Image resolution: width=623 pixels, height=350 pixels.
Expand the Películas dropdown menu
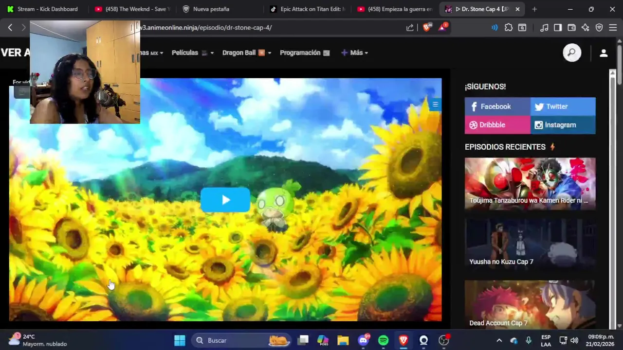[x=193, y=52]
